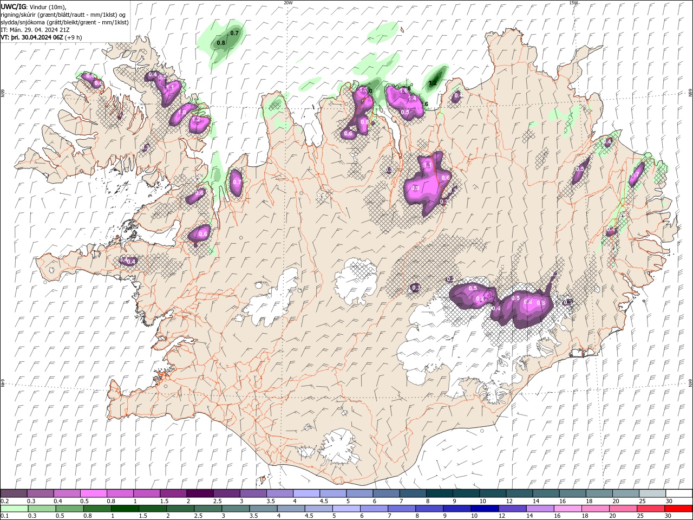Click the '0.2' number under the upper legend

(4, 501)
